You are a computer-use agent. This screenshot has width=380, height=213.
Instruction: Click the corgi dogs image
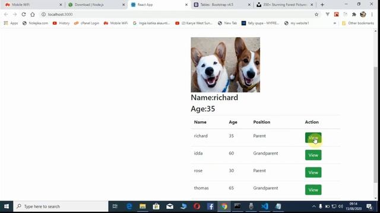click(x=226, y=64)
